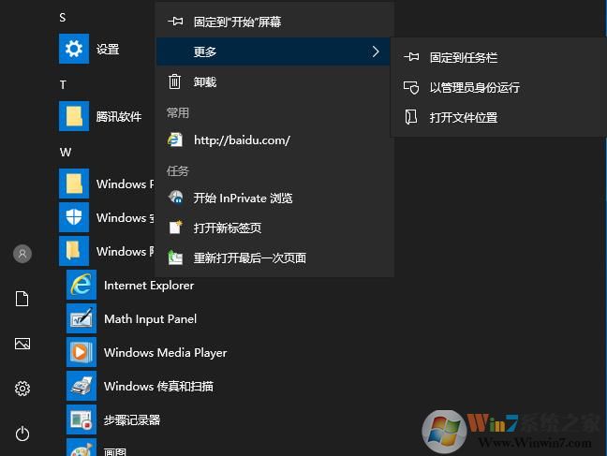
Task: Choose 固定到任务栏 in submenu
Action: click(x=498, y=57)
